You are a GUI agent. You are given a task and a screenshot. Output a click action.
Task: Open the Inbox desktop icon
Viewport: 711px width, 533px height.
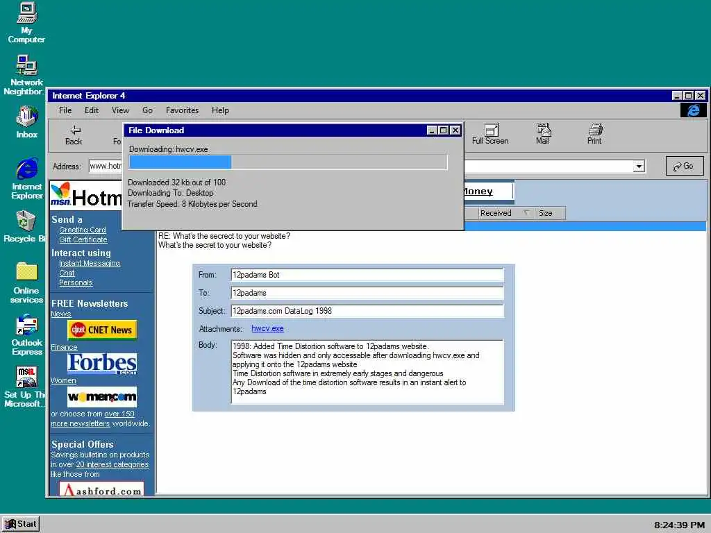point(26,122)
